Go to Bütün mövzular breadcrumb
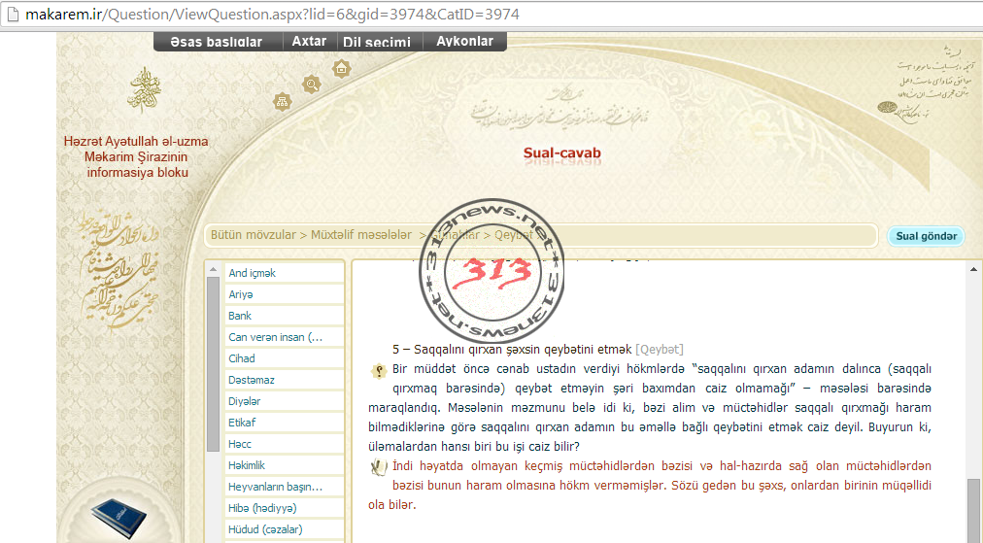 [254, 235]
